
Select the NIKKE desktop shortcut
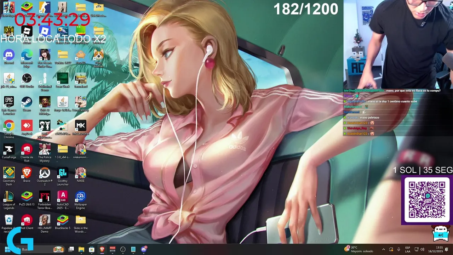tap(81, 175)
